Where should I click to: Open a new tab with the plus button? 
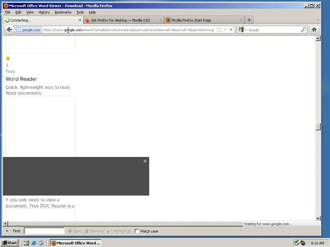click(249, 20)
